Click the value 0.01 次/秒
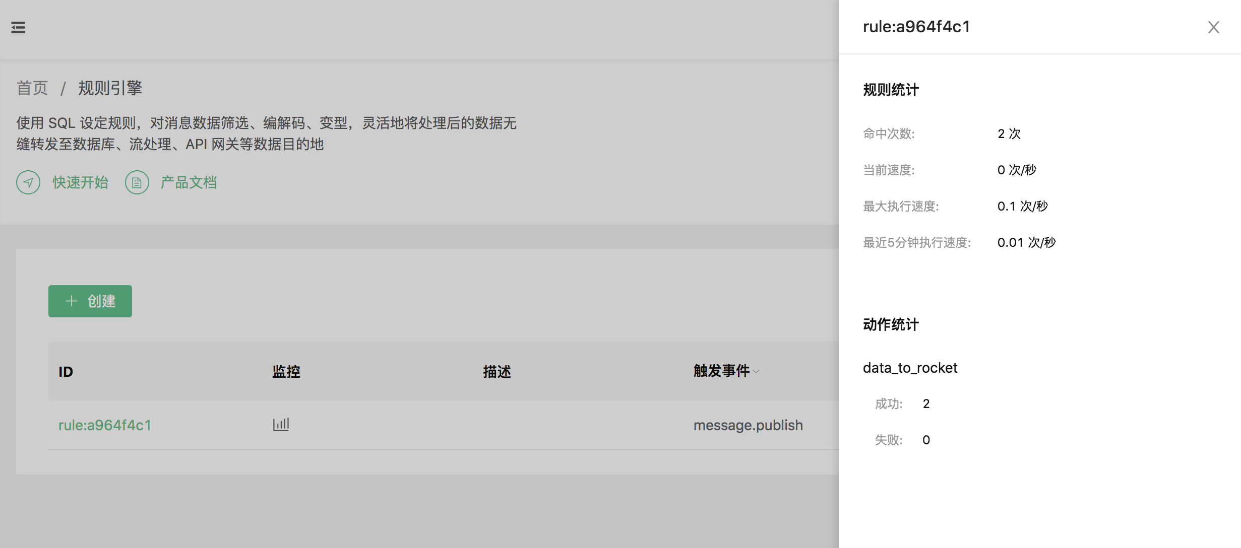Image resolution: width=1241 pixels, height=548 pixels. [1027, 242]
